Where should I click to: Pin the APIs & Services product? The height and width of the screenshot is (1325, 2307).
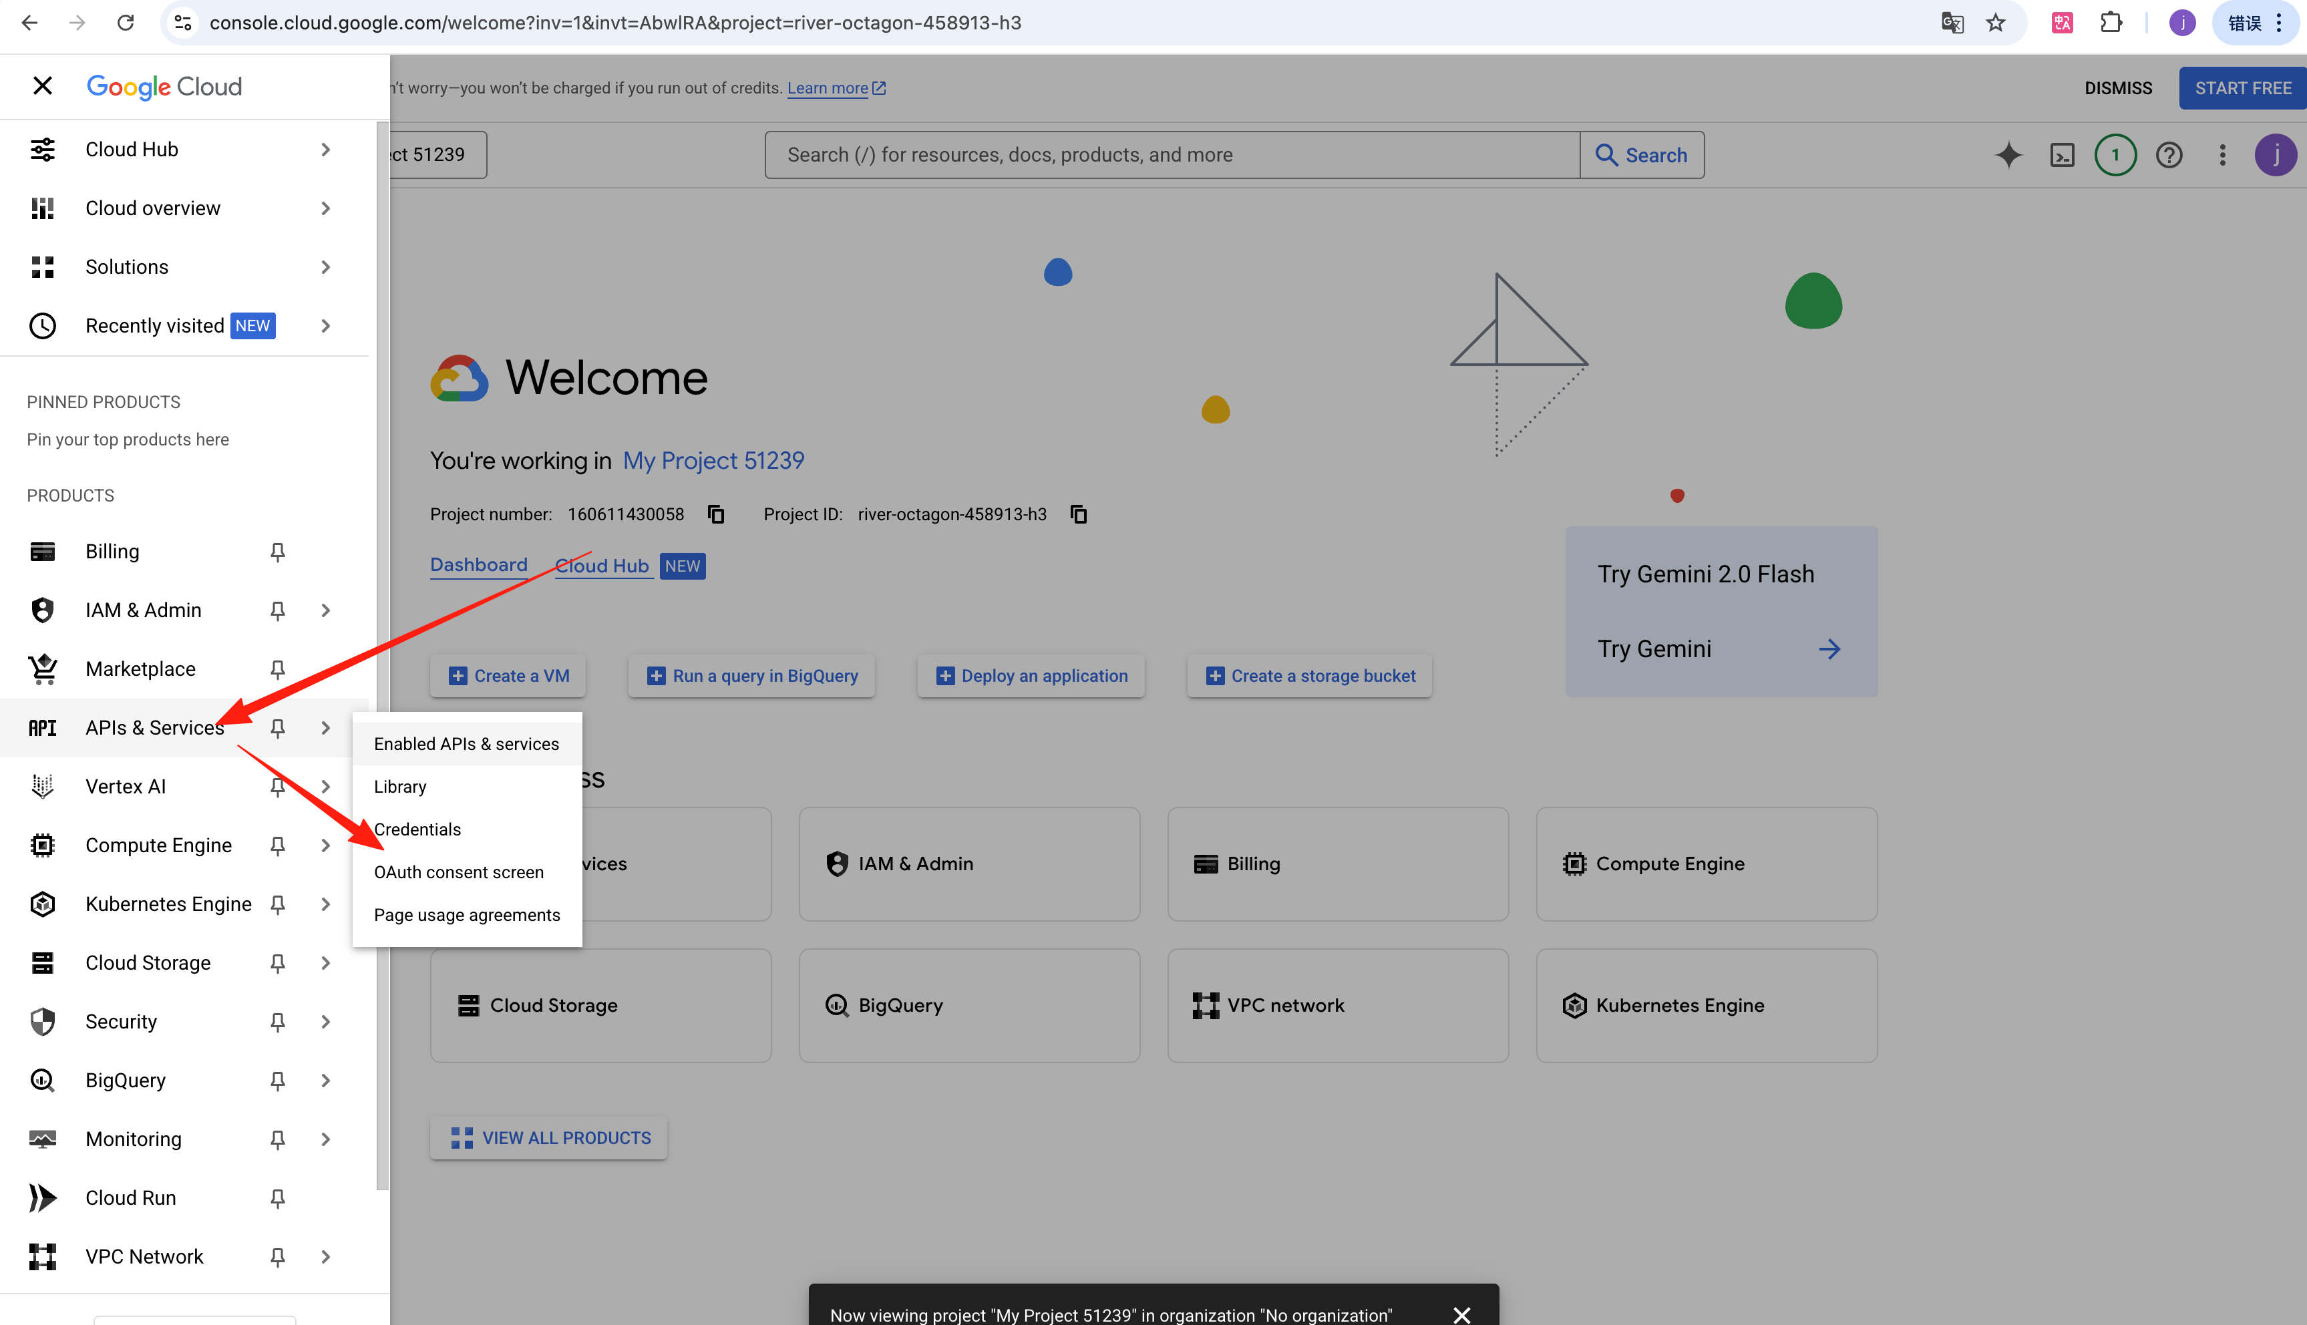click(278, 728)
